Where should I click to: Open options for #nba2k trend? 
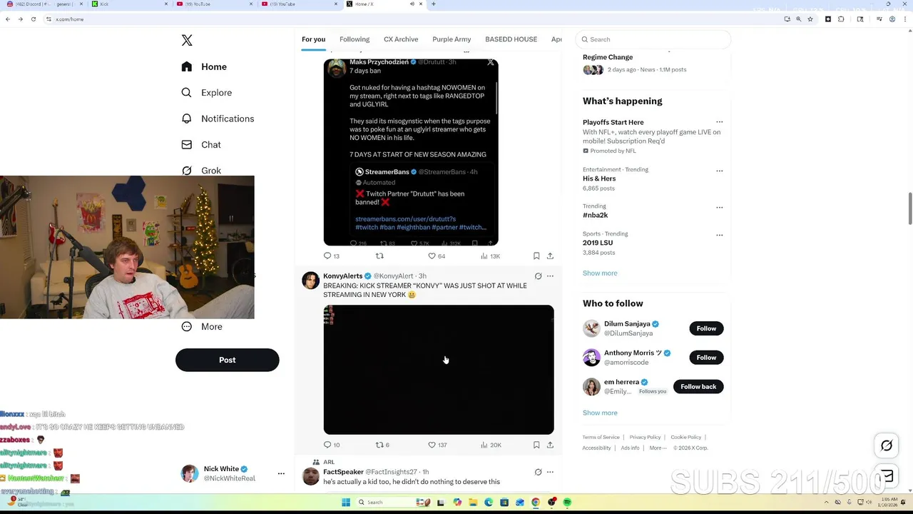[719, 207]
